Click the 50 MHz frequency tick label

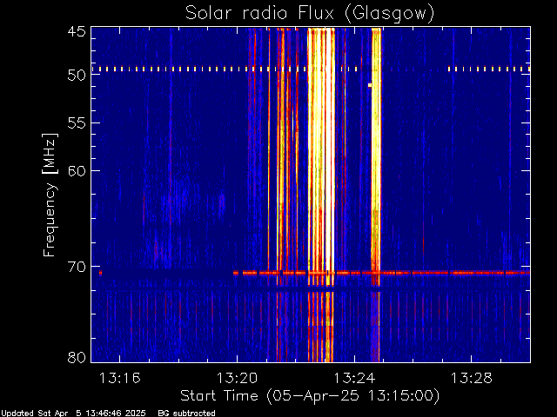pos(77,75)
